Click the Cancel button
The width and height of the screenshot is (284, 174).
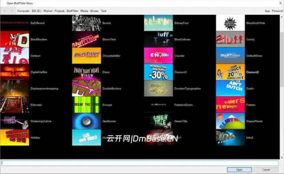point(266,170)
